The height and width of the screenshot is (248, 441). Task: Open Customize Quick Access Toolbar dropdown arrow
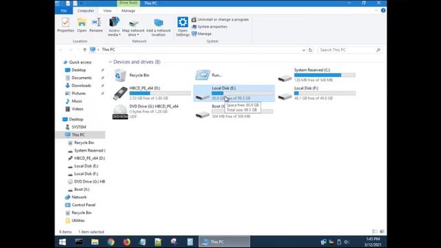tap(81, 3)
